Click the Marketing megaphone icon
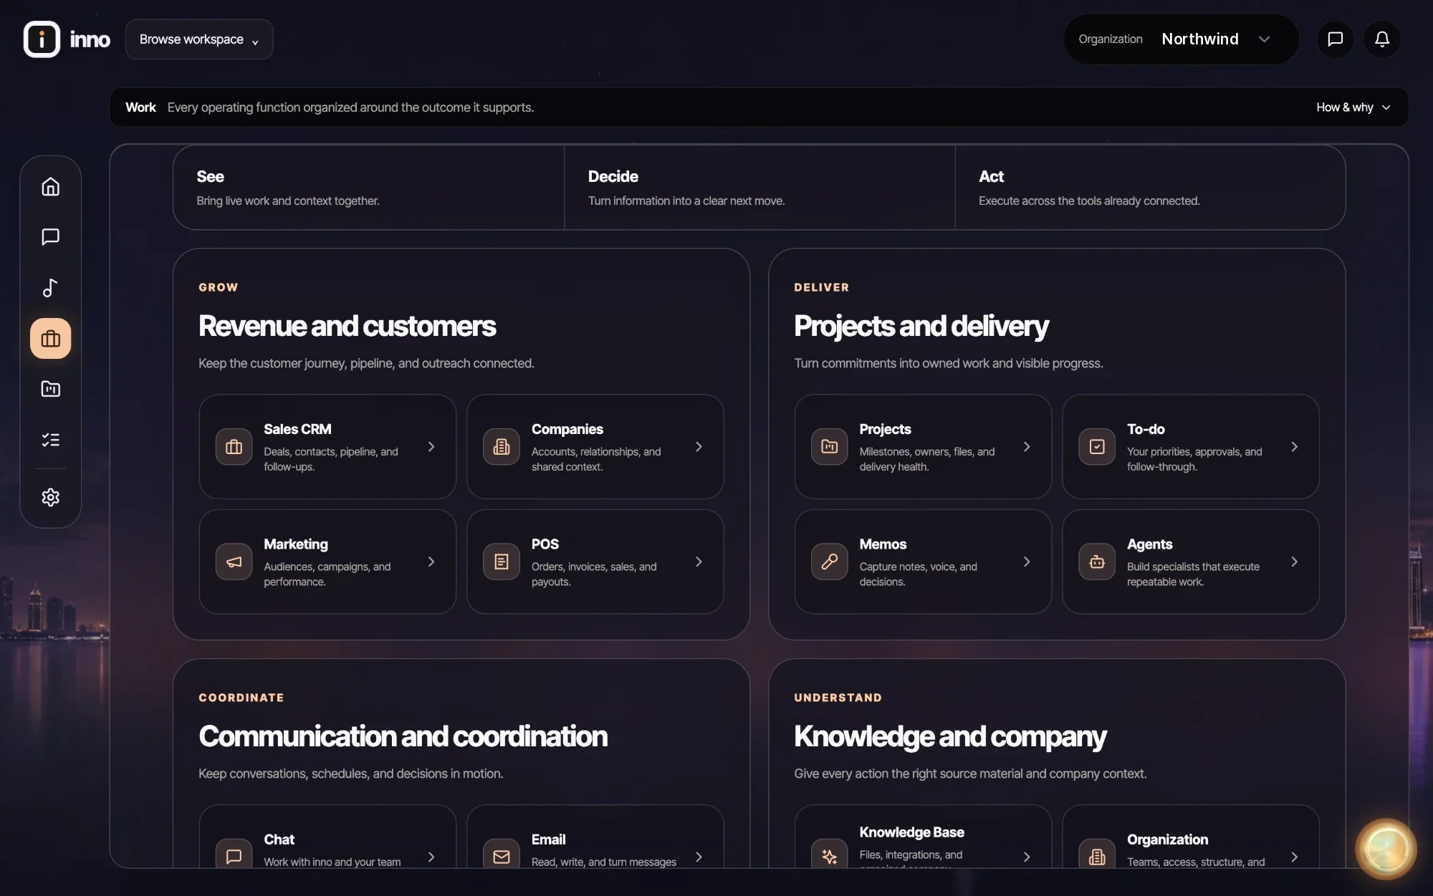Screen dimensions: 1433x896 tap(234, 562)
